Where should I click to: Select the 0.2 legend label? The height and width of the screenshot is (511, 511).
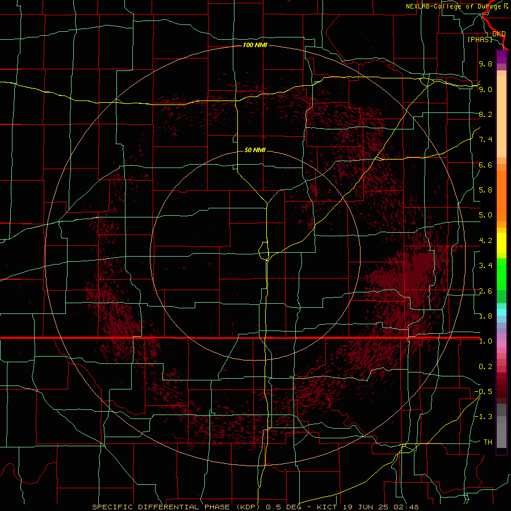(485, 367)
